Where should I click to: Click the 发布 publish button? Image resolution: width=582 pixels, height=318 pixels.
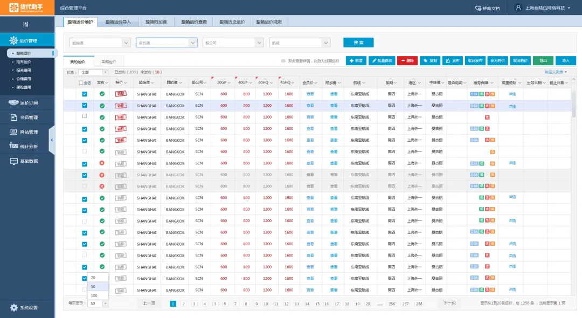coord(453,61)
